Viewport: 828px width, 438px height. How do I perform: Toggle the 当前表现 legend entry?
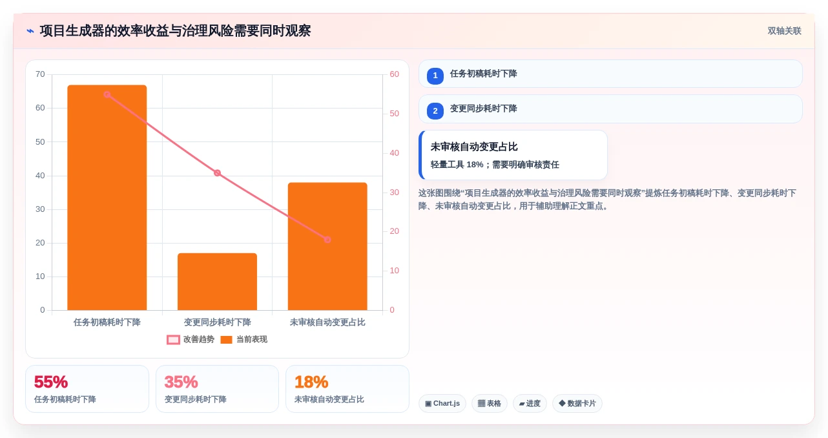point(243,339)
